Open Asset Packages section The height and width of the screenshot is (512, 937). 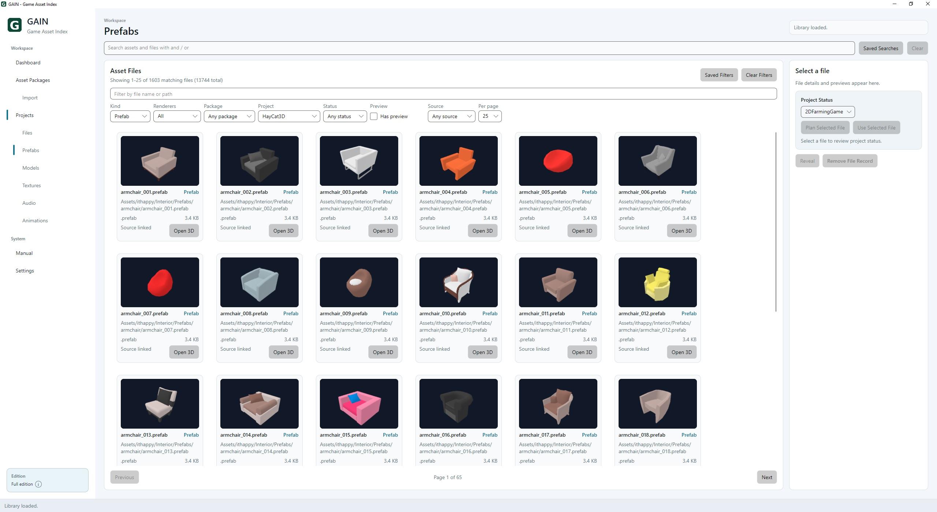(x=33, y=80)
